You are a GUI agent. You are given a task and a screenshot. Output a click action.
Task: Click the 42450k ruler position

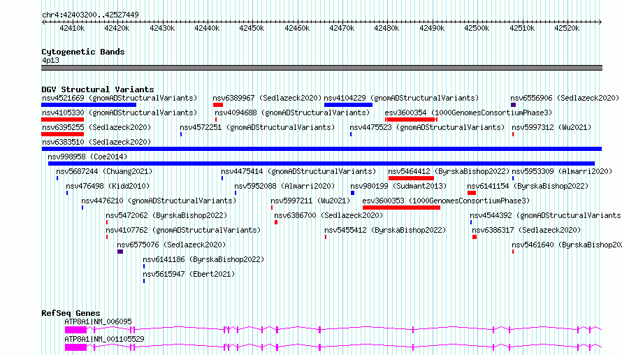(252, 28)
